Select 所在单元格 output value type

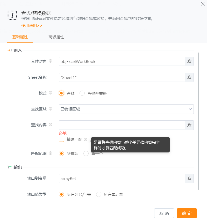(99, 194)
